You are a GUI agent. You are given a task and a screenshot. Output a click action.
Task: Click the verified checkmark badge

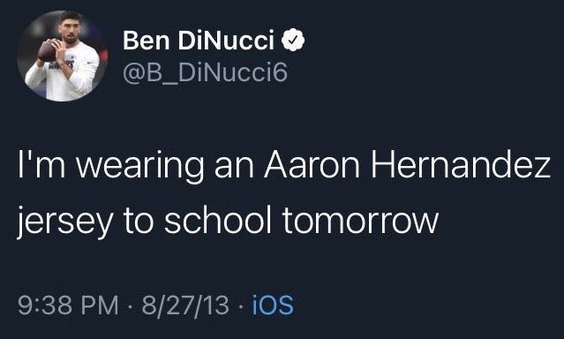(x=293, y=40)
